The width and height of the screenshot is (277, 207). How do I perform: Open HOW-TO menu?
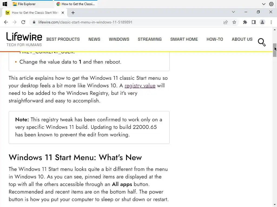click(x=215, y=39)
